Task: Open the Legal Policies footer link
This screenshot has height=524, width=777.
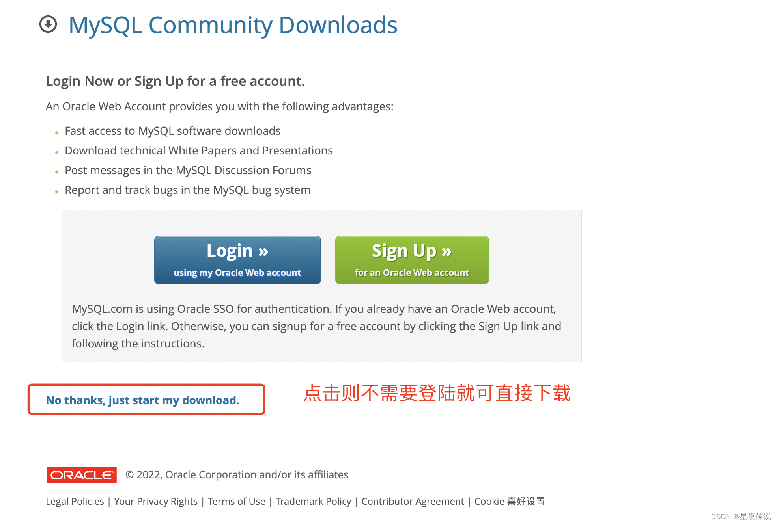Action: click(x=75, y=501)
